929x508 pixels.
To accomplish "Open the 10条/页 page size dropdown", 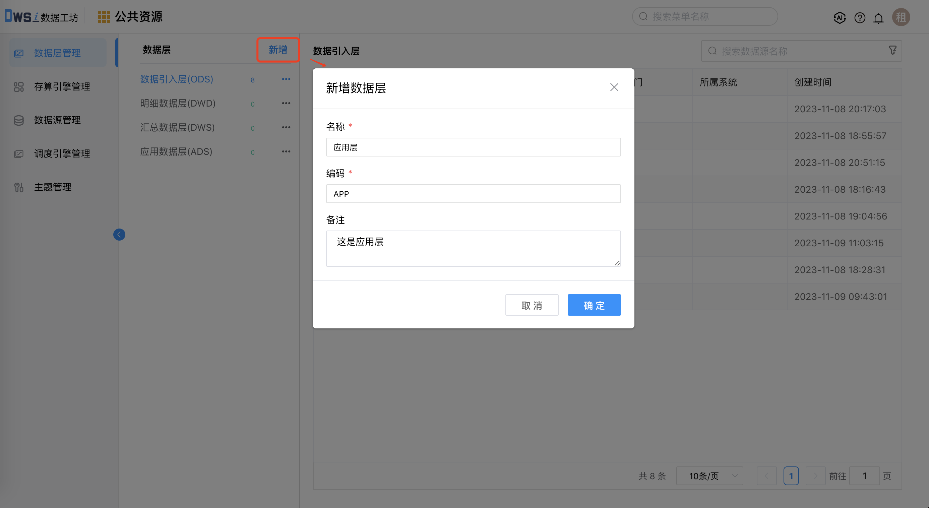I will coord(709,476).
